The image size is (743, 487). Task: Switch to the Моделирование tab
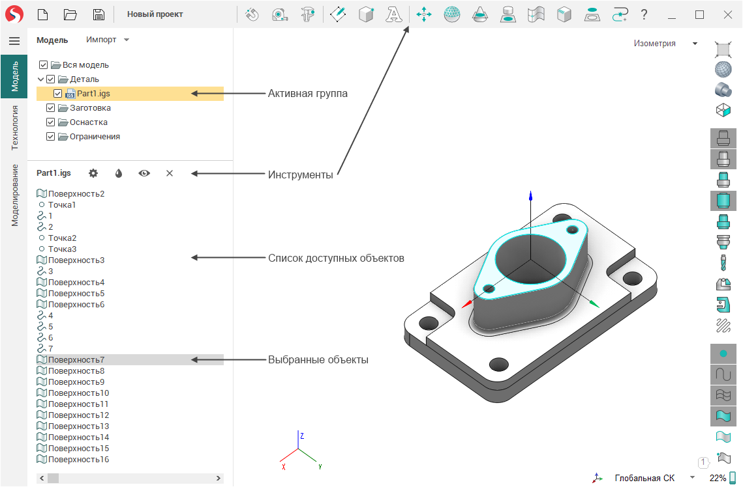(14, 195)
